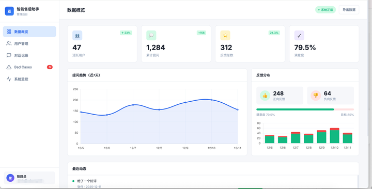
Task: Click the 满意度 79.5% label under progress bar
Action: tap(266, 115)
